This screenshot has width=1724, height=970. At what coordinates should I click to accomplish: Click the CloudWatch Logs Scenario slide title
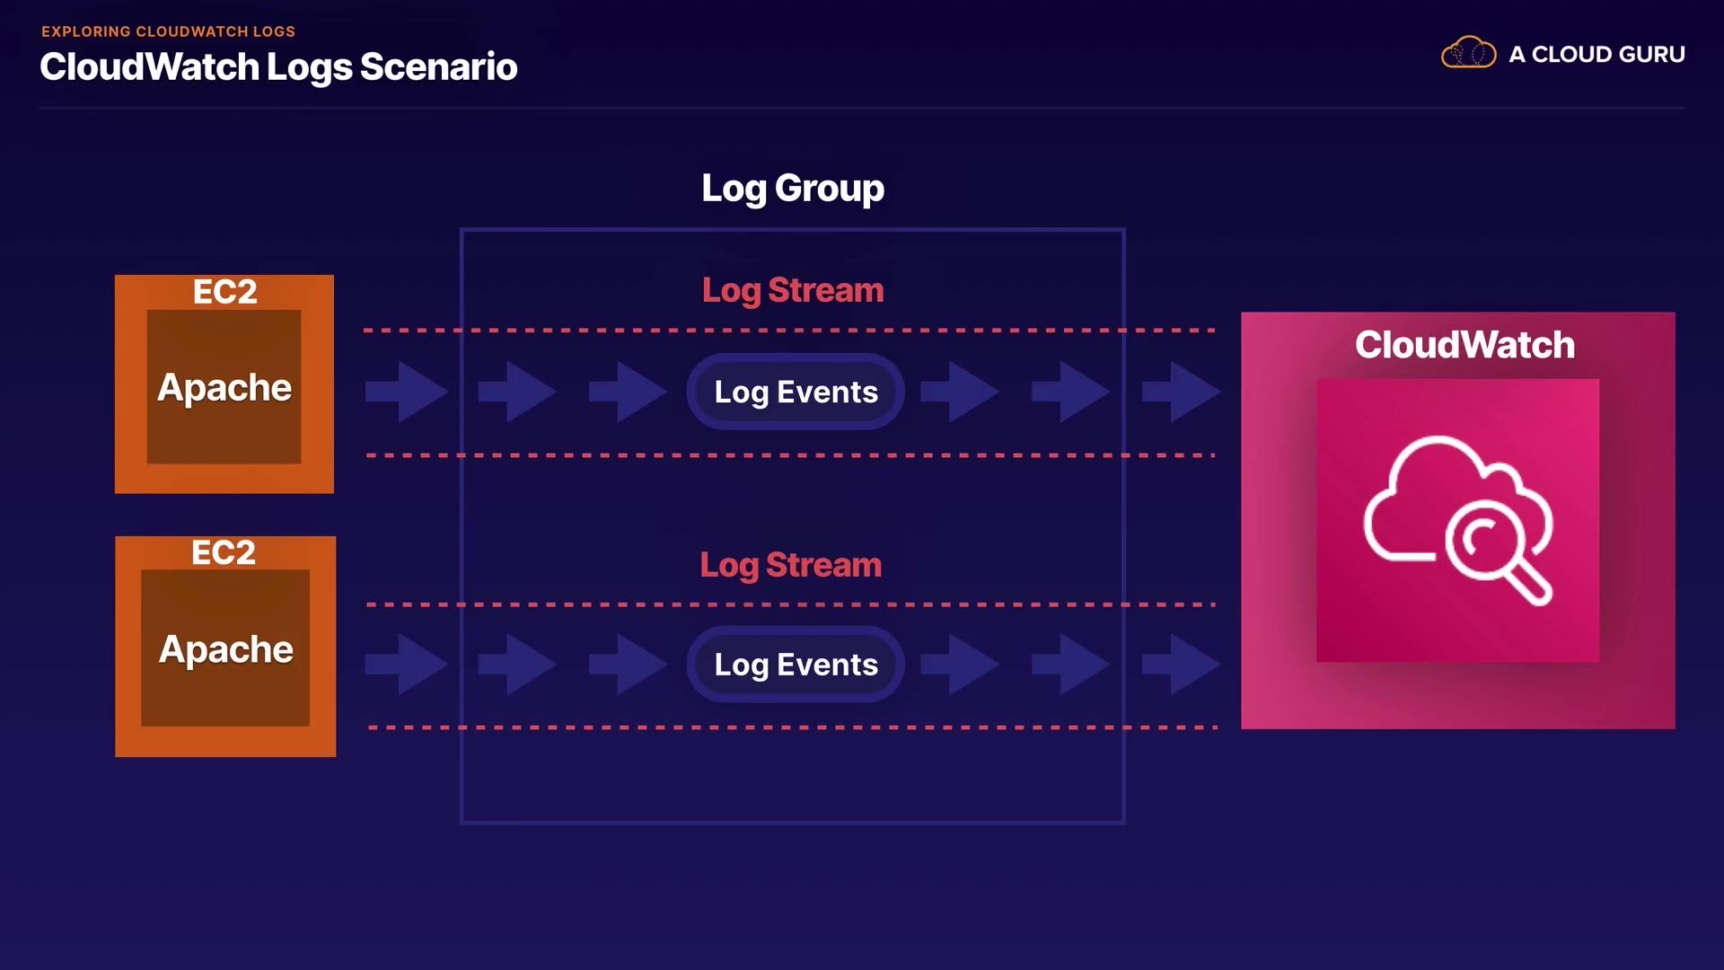(x=278, y=66)
